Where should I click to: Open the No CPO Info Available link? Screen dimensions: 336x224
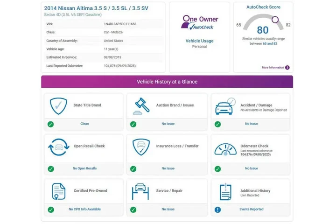point(84,209)
